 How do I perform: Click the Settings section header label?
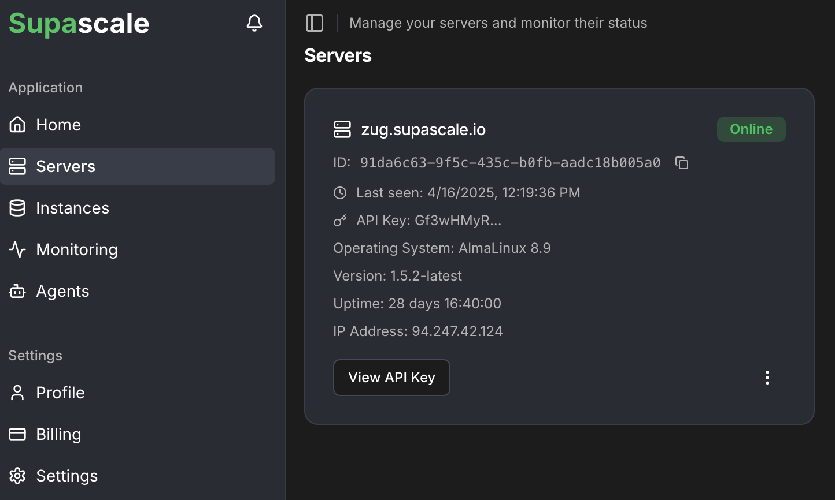(x=35, y=356)
